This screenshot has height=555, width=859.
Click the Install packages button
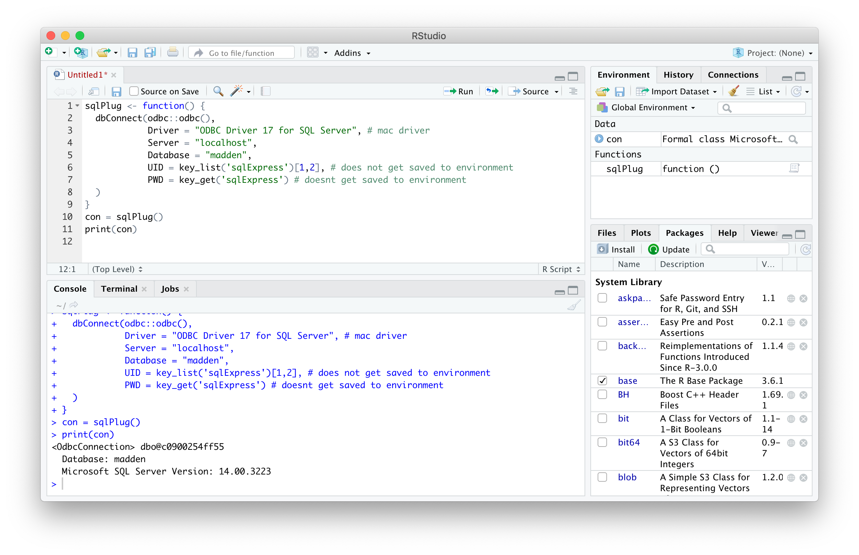(x=616, y=250)
